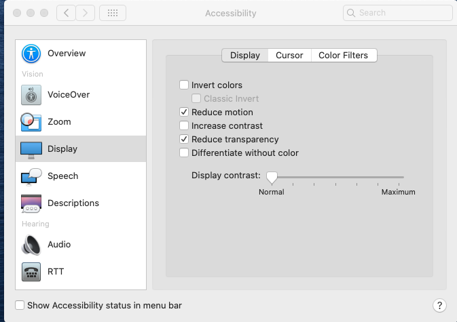
Task: Switch to the Color Filters tab
Action: 343,56
